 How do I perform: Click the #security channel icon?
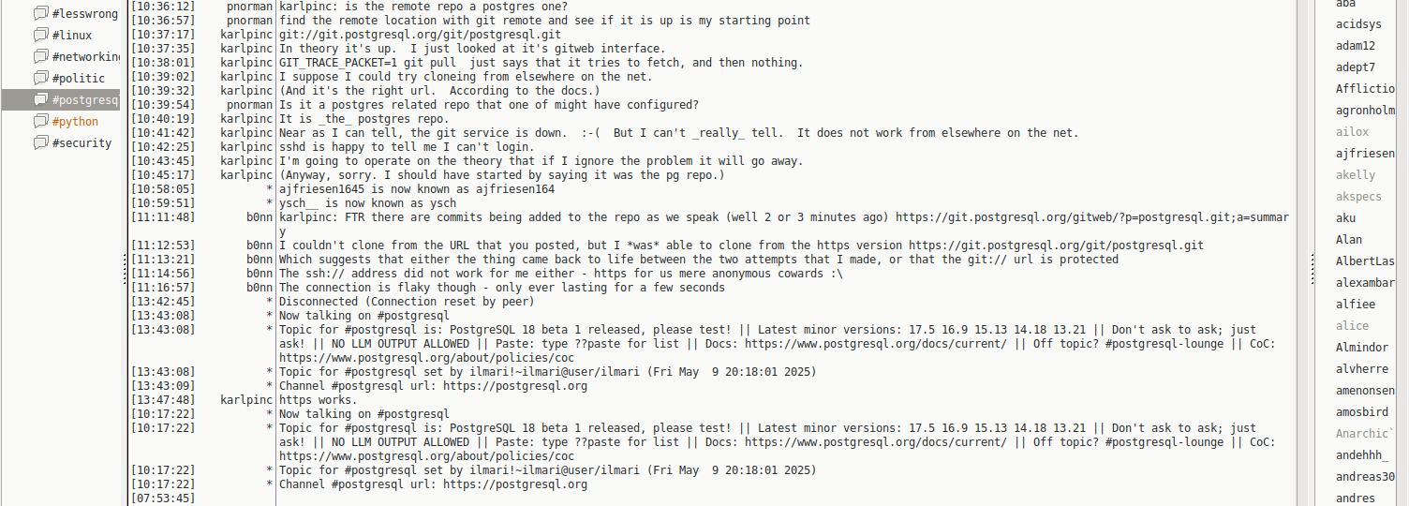[40, 142]
